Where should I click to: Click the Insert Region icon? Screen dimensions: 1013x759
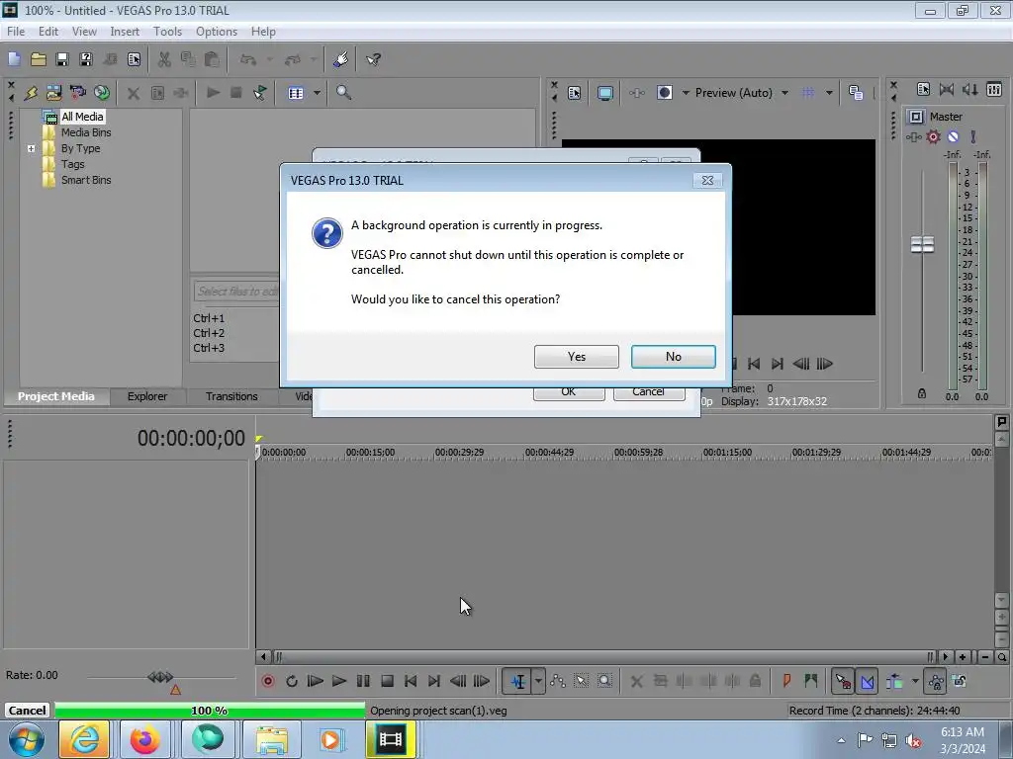(x=811, y=681)
